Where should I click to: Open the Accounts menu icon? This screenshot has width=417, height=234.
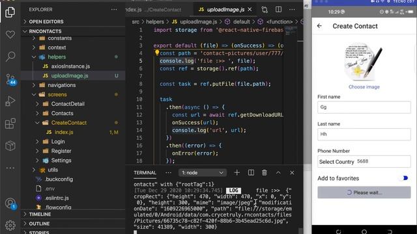click(10, 203)
